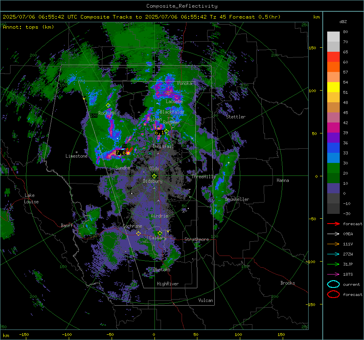The width and height of the screenshot is (364, 340).
Task: Click the Limestone label
Action: [x=76, y=156]
